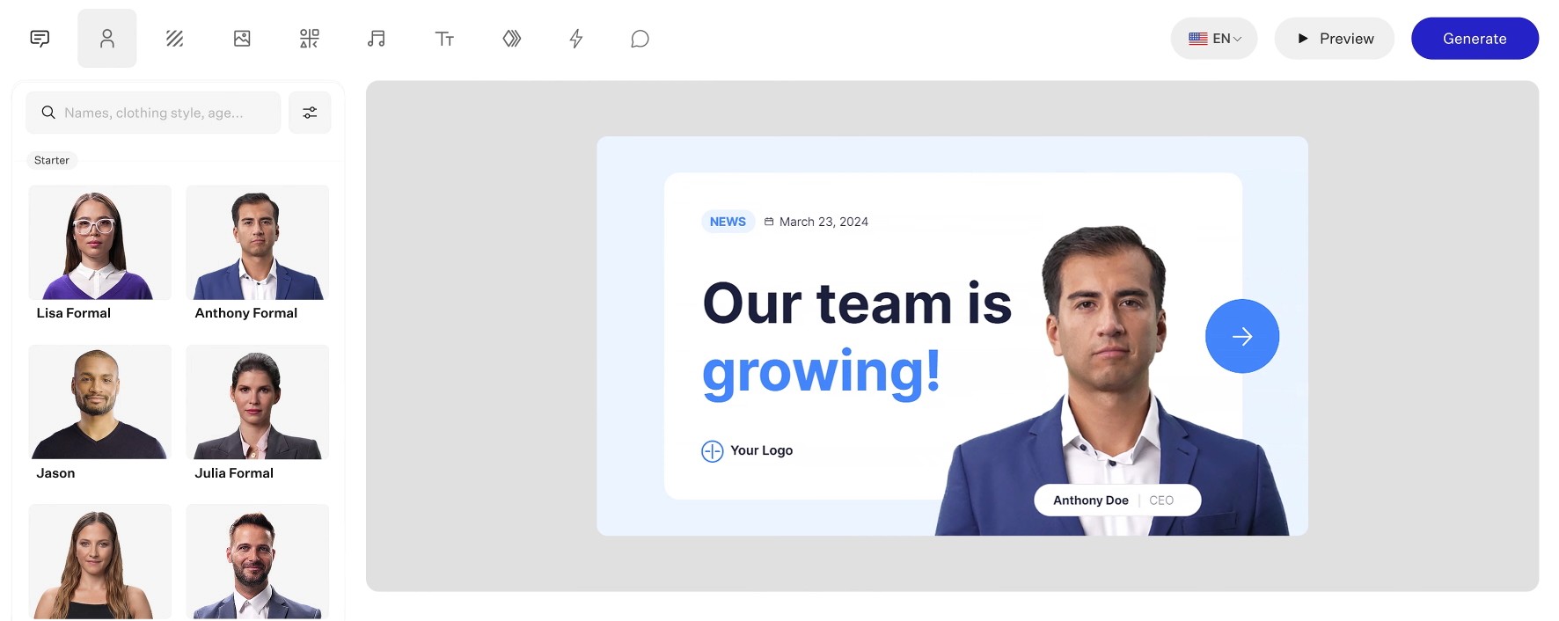Select the CEO title label
1559x621 pixels.
[x=1161, y=500]
